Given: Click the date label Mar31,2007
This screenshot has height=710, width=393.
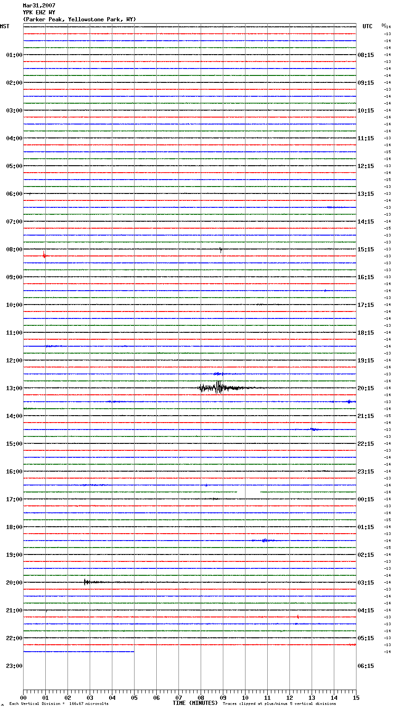Looking at the screenshot, I should coord(39,6).
